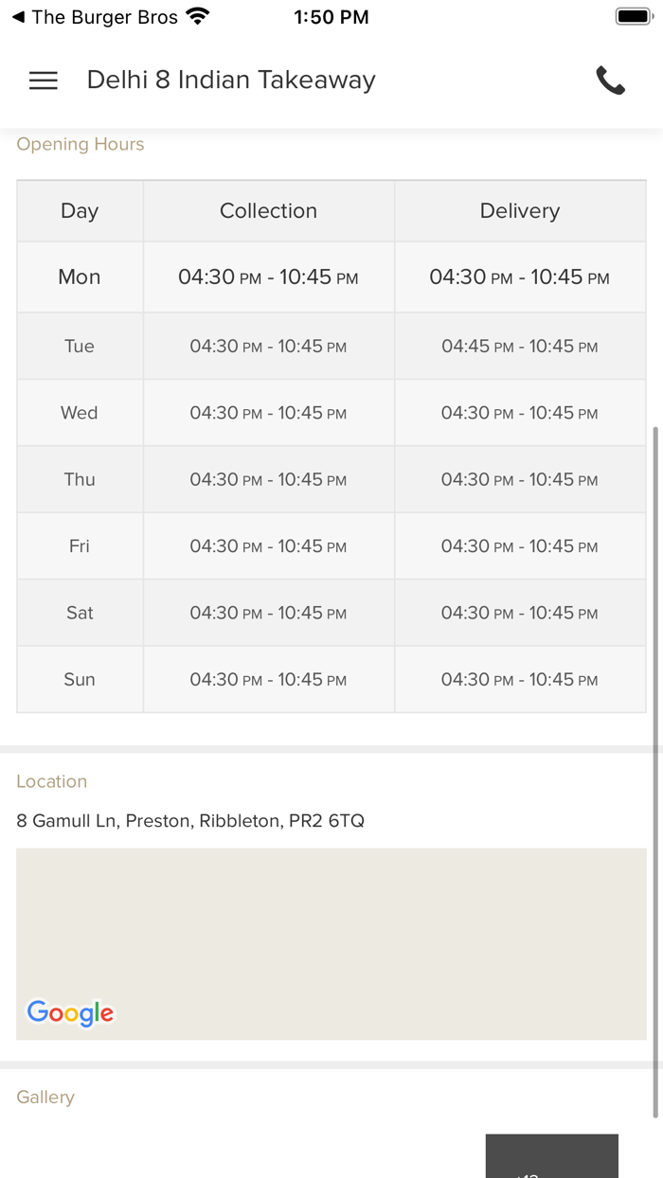Image resolution: width=663 pixels, height=1178 pixels.
Task: Tap the Location section heading
Action: pyautogui.click(x=52, y=782)
